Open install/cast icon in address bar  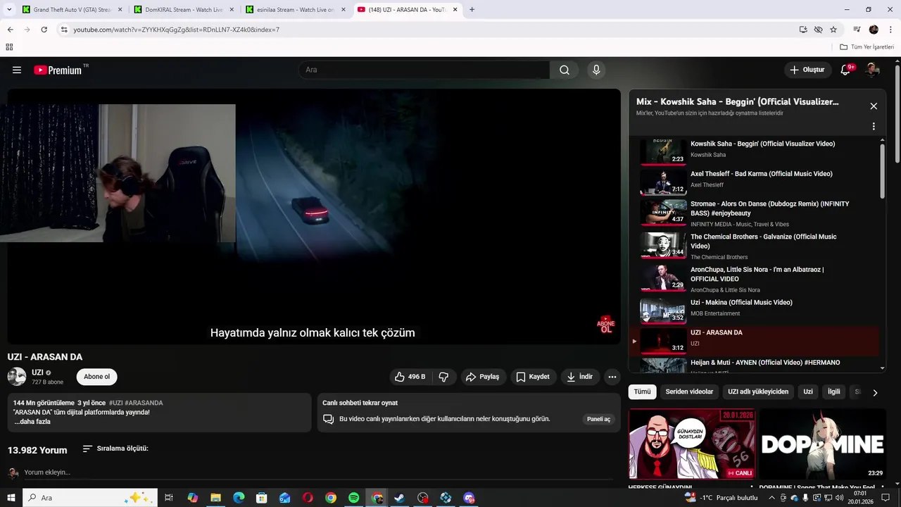click(803, 30)
